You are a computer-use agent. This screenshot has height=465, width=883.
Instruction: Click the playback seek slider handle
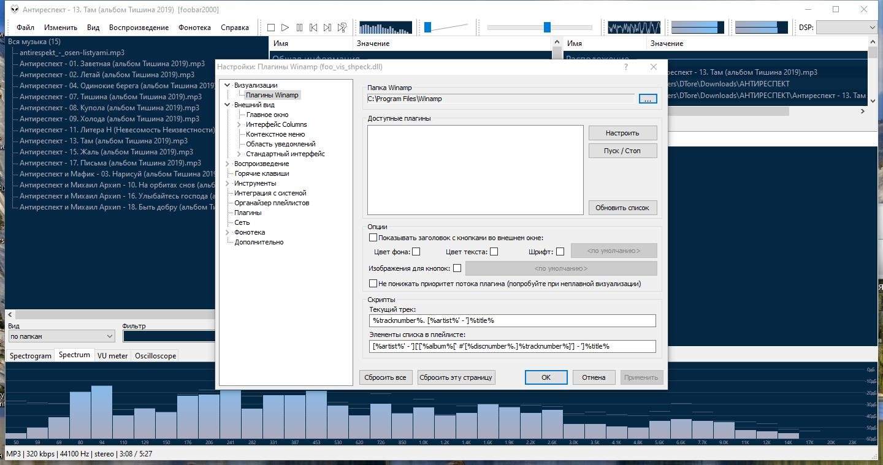click(547, 28)
